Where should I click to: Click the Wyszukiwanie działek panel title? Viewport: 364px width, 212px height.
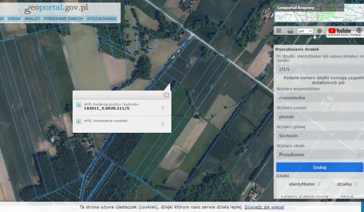tap(297, 49)
